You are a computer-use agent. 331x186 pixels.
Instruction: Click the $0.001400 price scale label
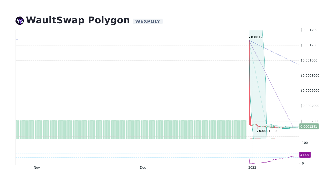click(x=309, y=30)
